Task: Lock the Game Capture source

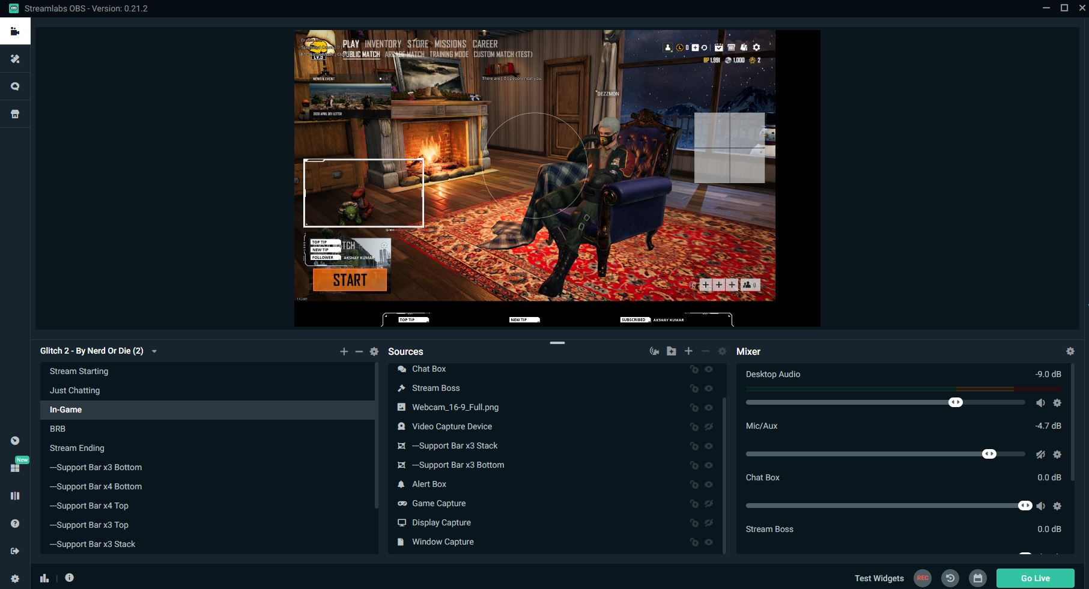Action: tap(694, 504)
